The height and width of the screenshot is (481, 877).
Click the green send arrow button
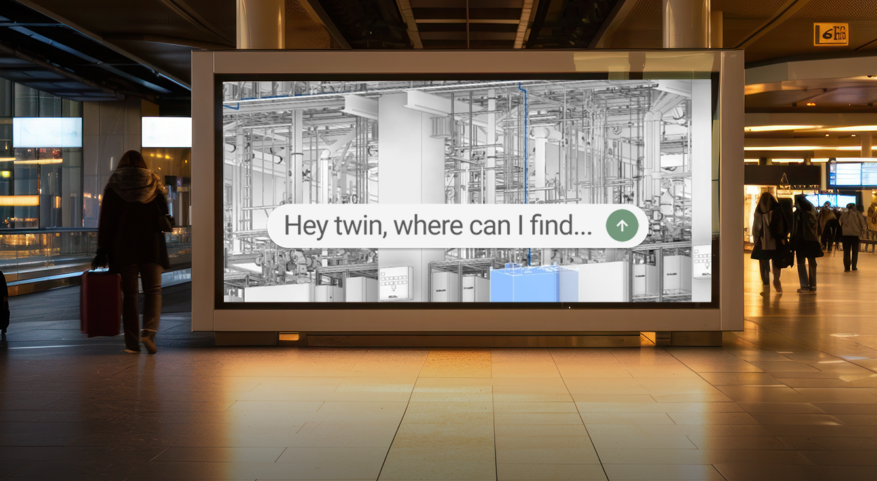[622, 226]
